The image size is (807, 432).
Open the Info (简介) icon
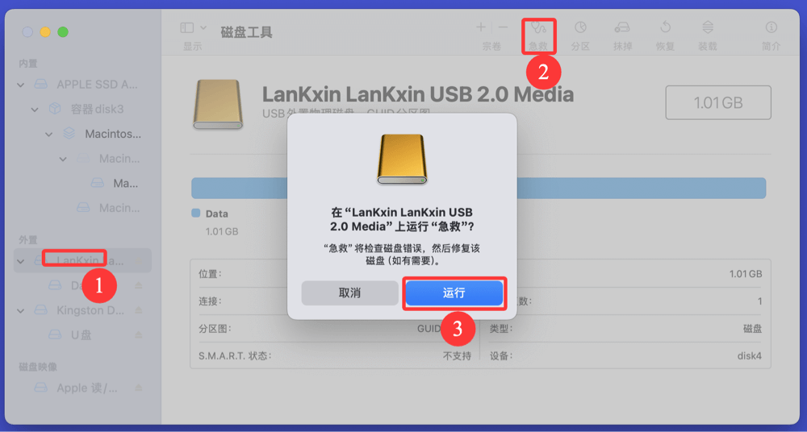(771, 27)
